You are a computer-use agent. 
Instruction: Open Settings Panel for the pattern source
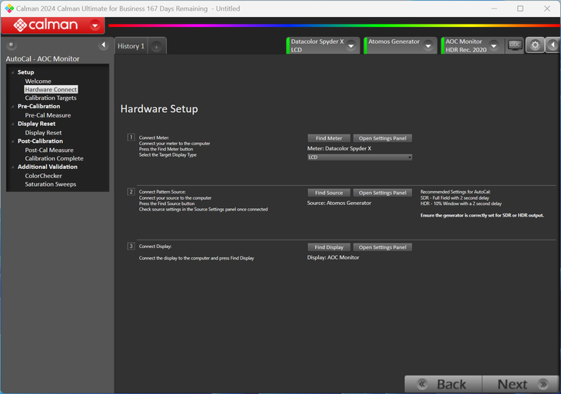click(383, 193)
